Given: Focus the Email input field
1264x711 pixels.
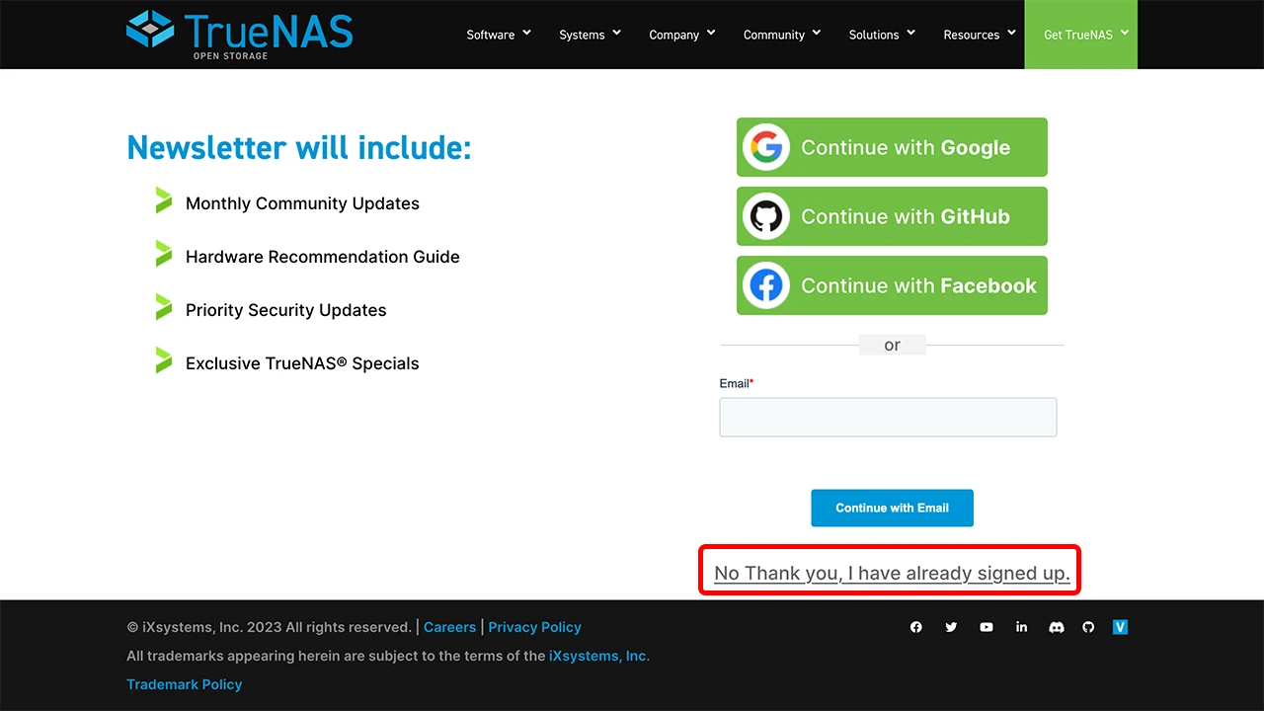Looking at the screenshot, I should 888,417.
